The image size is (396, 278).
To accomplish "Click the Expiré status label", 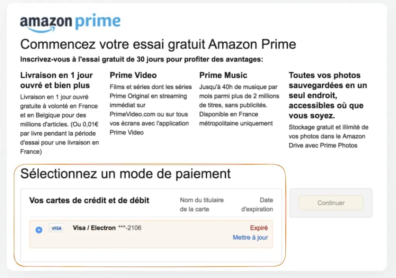I will [259, 228].
